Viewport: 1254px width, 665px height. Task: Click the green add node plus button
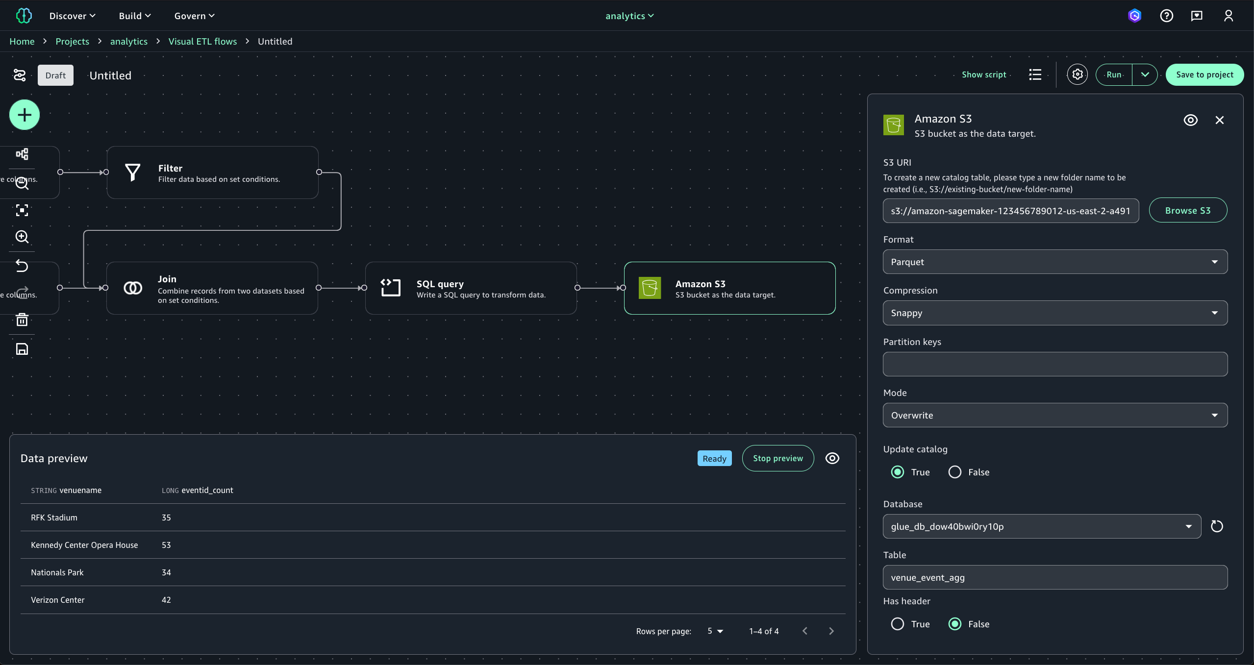click(x=25, y=115)
